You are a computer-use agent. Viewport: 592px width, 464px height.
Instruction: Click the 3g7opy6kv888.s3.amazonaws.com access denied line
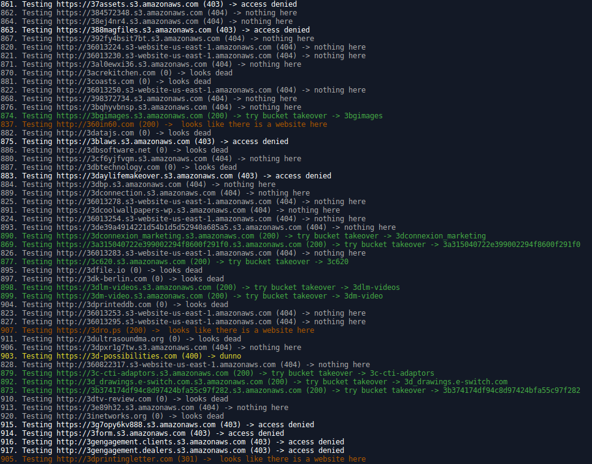[157, 425]
